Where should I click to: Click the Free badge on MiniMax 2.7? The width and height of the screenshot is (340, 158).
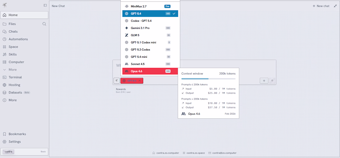[168, 6]
